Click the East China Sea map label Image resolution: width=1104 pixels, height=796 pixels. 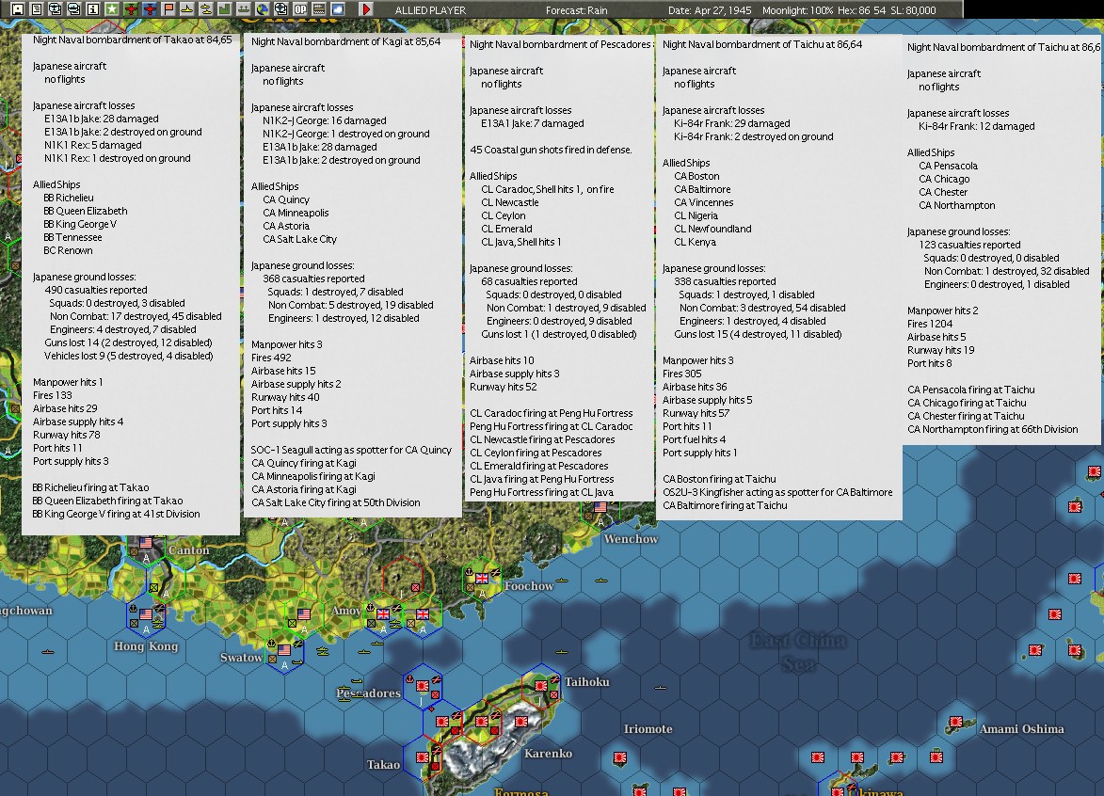tap(798, 652)
